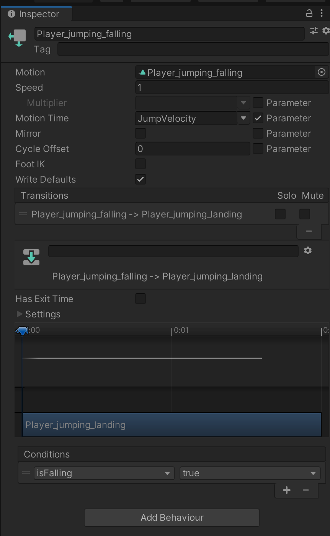The image size is (330, 536).
Task: Click the Tag input field
Action: 194,49
